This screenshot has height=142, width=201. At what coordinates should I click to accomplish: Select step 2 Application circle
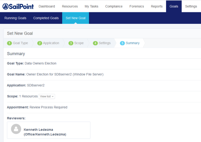click(39, 43)
